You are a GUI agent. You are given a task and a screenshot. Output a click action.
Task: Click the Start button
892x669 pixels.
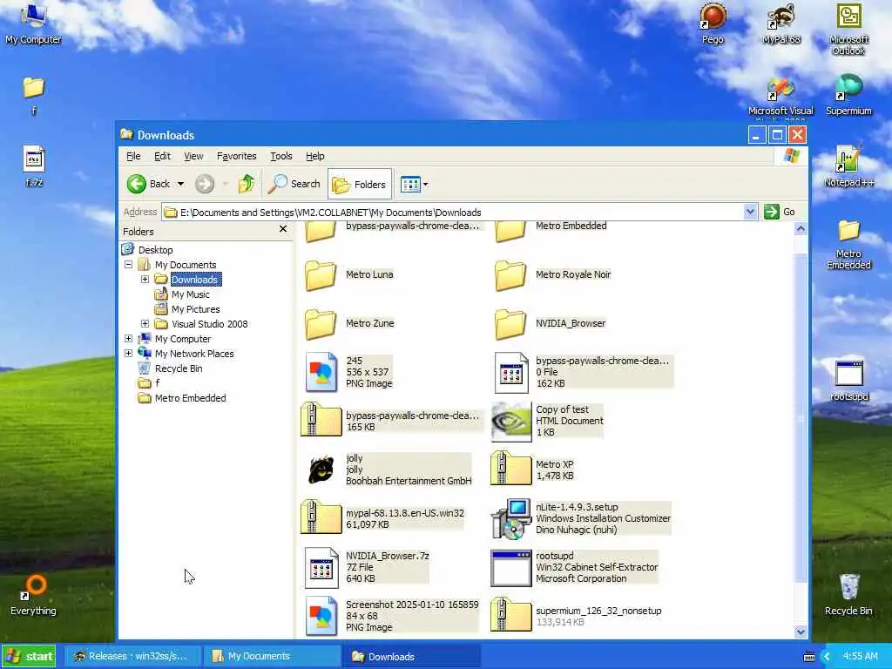29,656
